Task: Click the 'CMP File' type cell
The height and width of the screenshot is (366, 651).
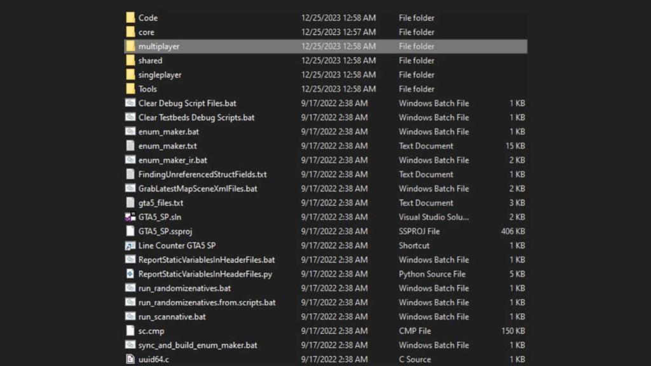Action: (415, 331)
